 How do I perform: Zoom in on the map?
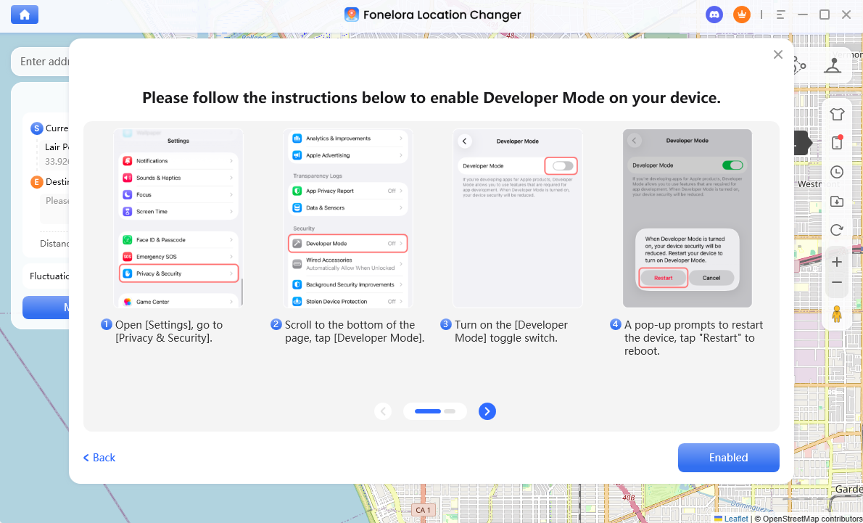click(x=837, y=262)
